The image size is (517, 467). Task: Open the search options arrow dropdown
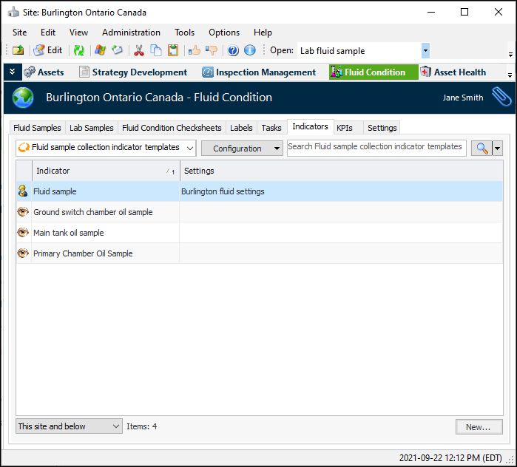click(x=498, y=149)
